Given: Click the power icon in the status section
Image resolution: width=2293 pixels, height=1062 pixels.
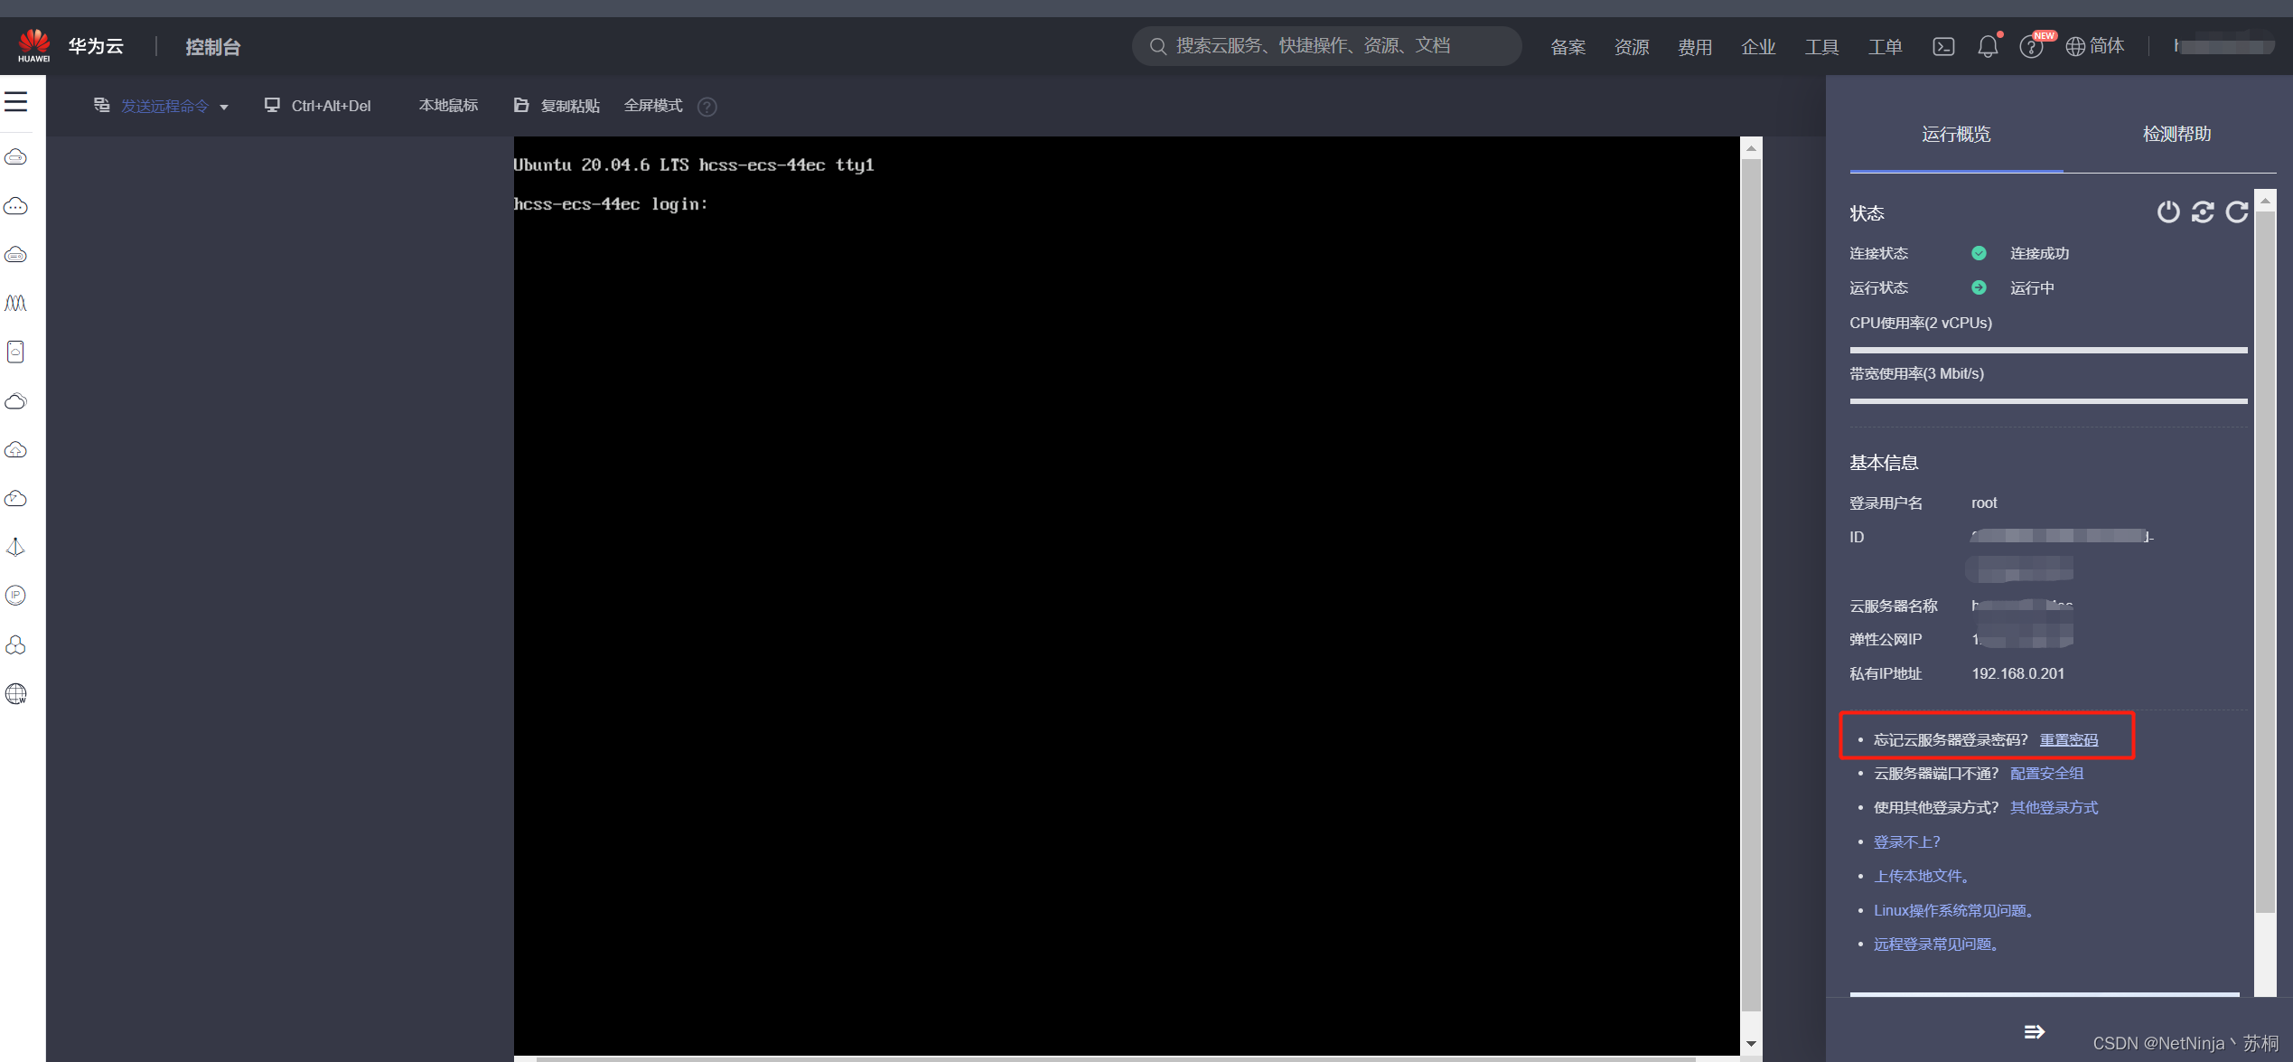Looking at the screenshot, I should [x=2167, y=212].
